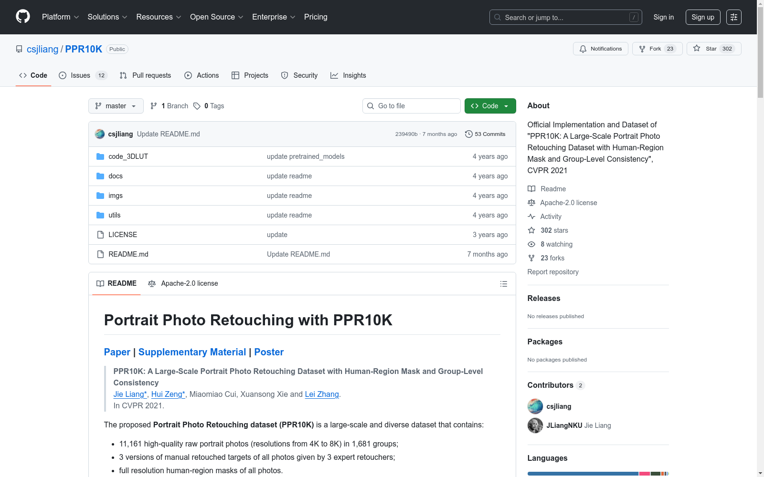The width and height of the screenshot is (764, 477).
Task: Click the search magnifier icon in header
Action: (x=498, y=17)
